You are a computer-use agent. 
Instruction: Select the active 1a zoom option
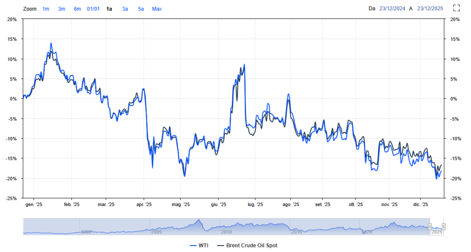[x=109, y=9]
